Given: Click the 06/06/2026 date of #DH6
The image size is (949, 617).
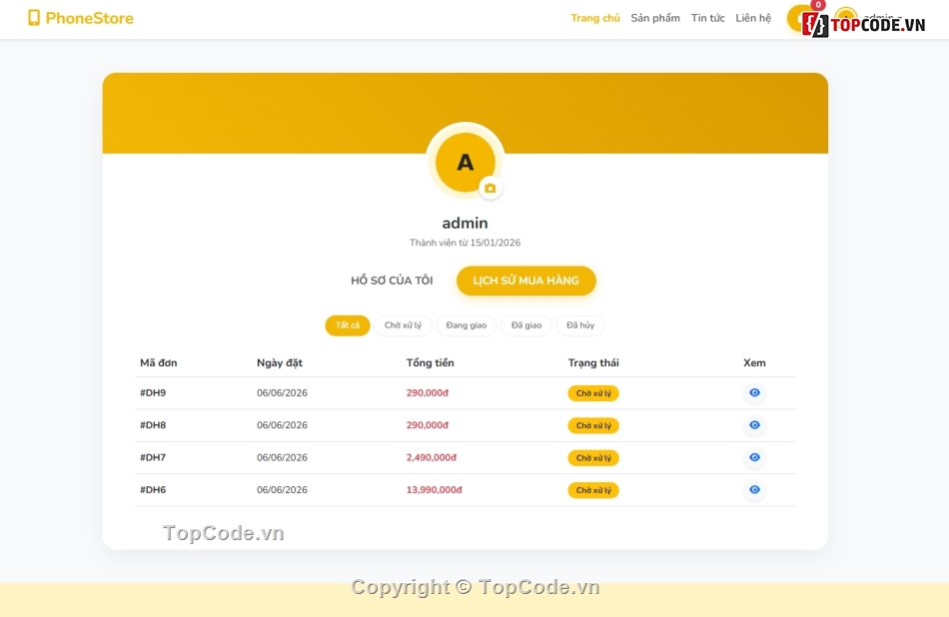Looking at the screenshot, I should 282,490.
